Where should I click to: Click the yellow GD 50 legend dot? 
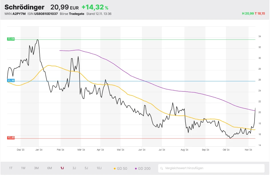pyautogui.click(x=115, y=169)
